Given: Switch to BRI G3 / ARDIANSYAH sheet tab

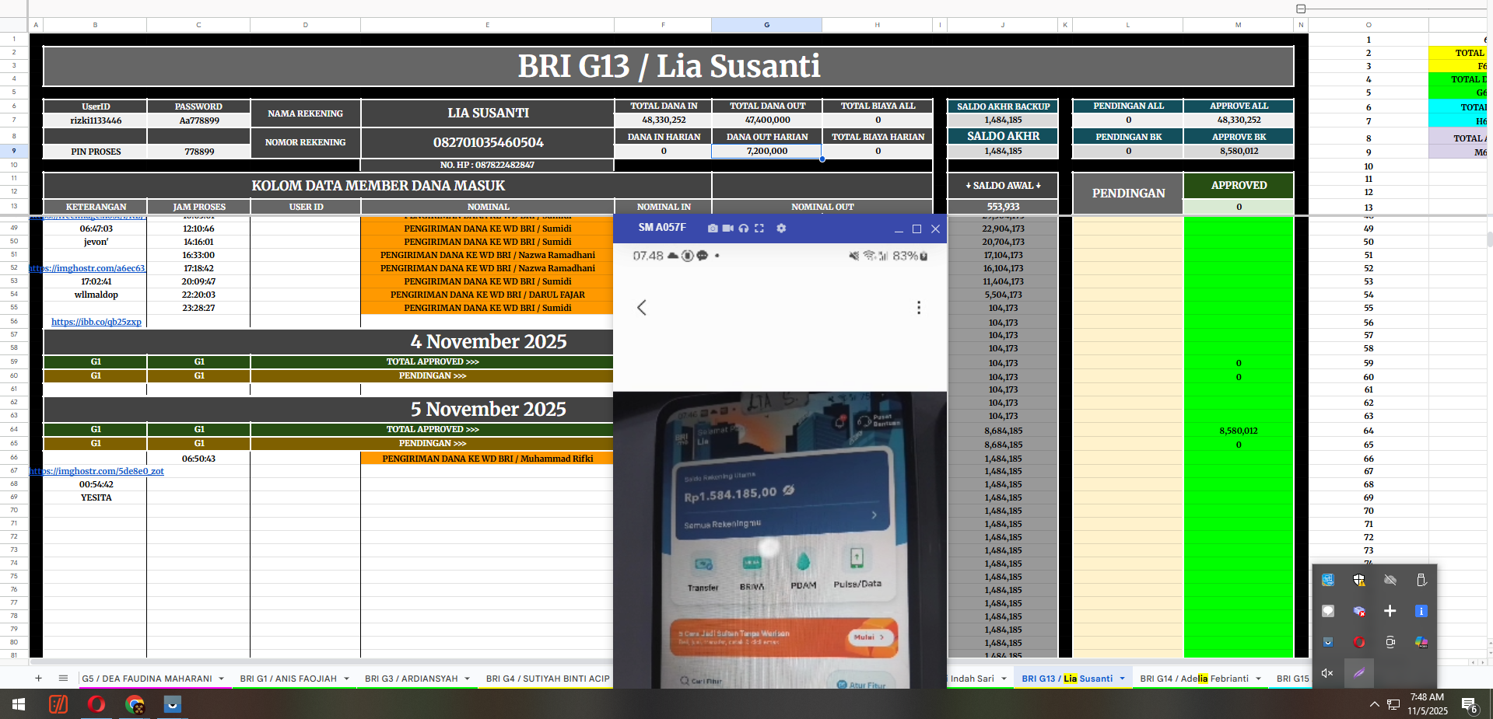Looking at the screenshot, I should (x=411, y=679).
